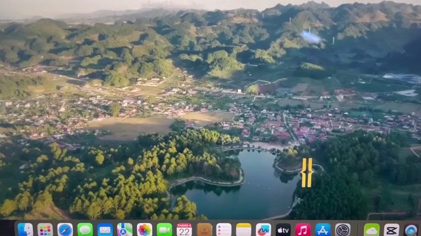The image size is (421, 236).
Task: Open the Messages app
Action: tap(85, 230)
